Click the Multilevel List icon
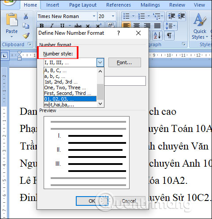The image size is (212, 219). pos(157,16)
